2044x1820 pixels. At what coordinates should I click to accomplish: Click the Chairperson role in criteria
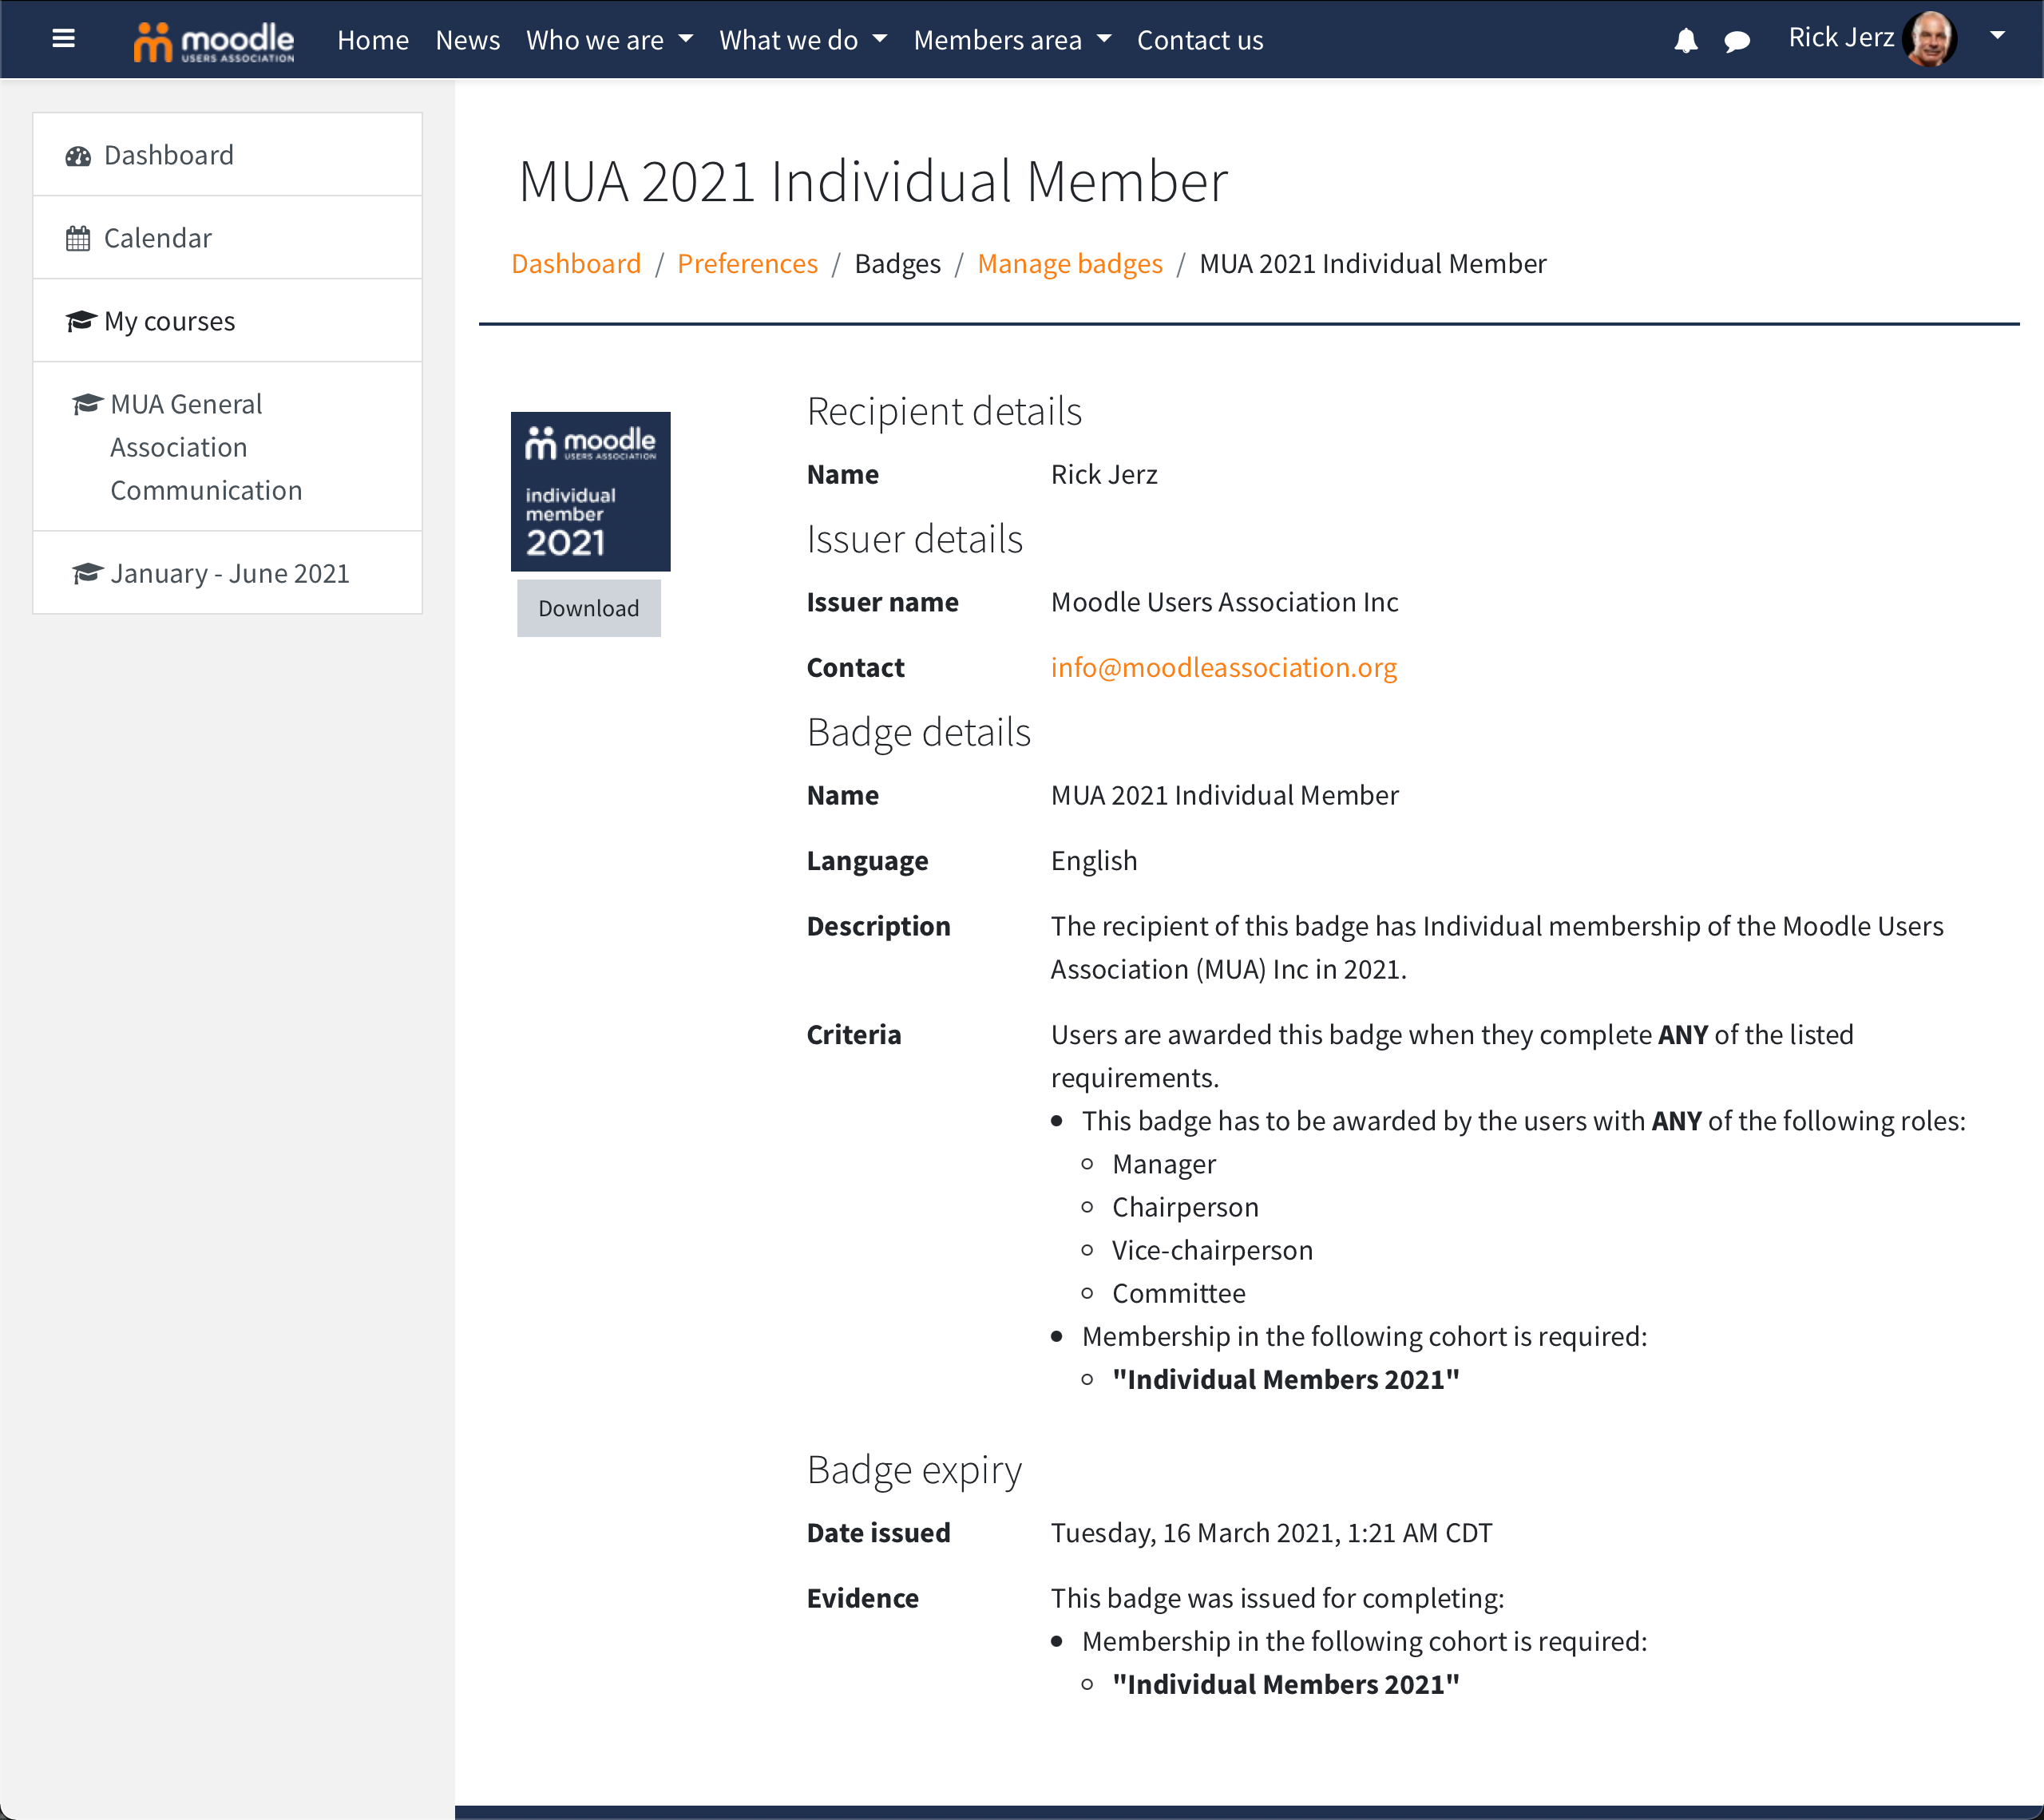[x=1185, y=1207]
